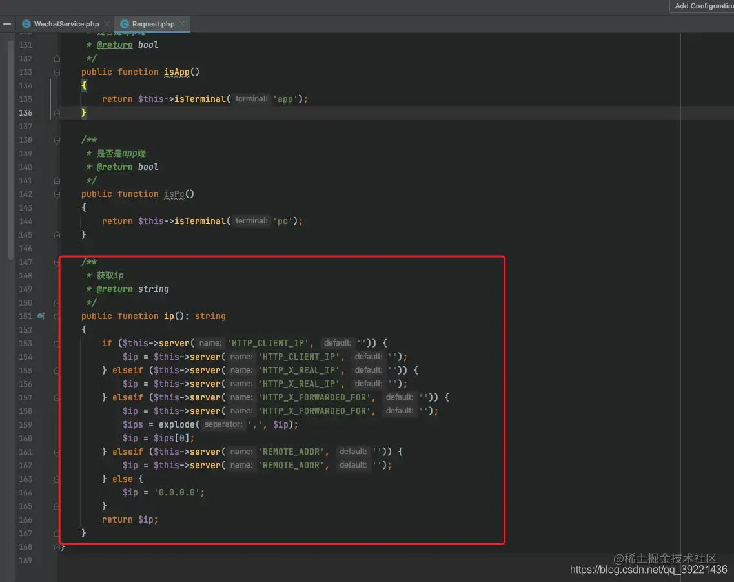Click the vertical scrollbar on the left edge
The width and height of the screenshot is (734, 582).
coord(11,150)
